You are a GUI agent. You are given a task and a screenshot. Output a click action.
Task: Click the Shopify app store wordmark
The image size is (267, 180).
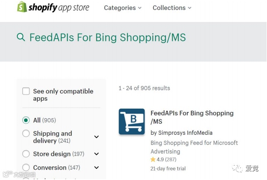(x=59, y=8)
